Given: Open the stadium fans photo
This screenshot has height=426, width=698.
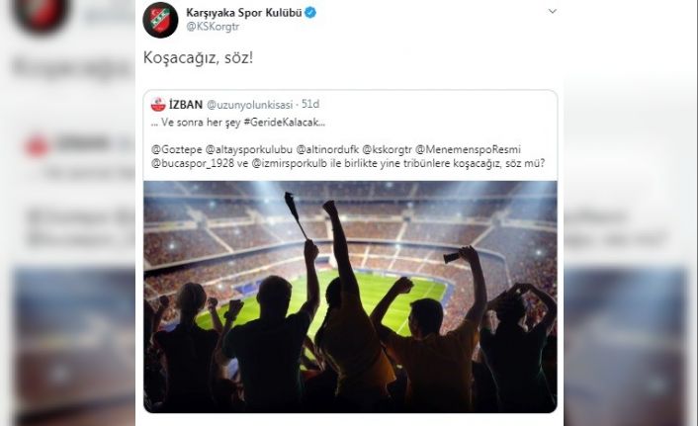Looking at the screenshot, I should 350,297.
